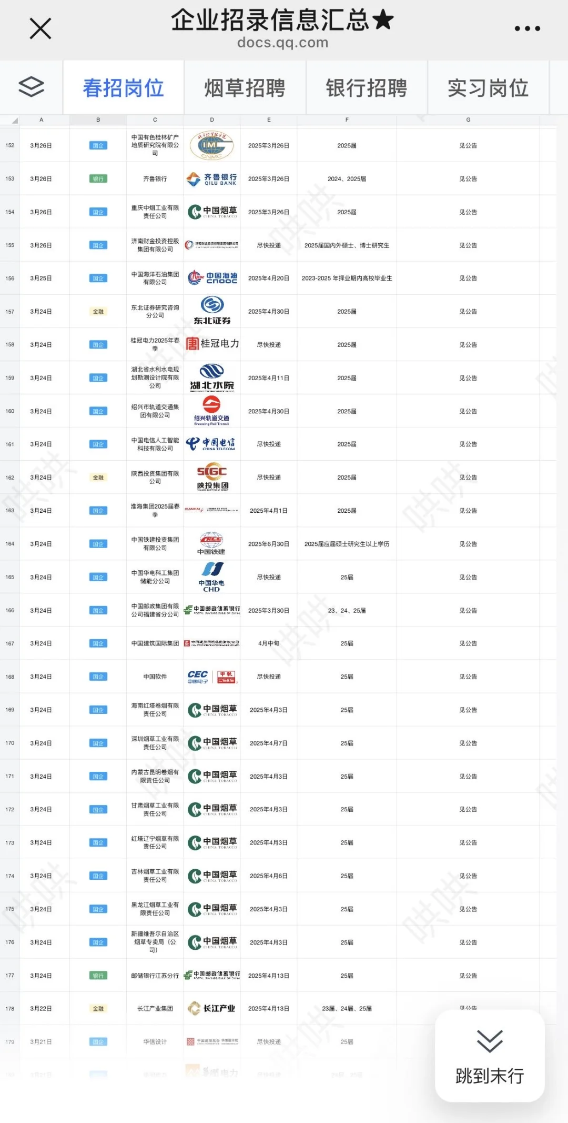Click 中国烟草 logo in row 172
Viewport: 568px width, 1123px height.
coord(212,809)
